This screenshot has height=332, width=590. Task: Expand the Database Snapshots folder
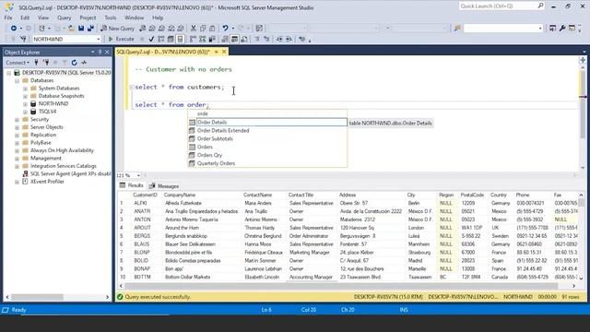click(x=25, y=96)
